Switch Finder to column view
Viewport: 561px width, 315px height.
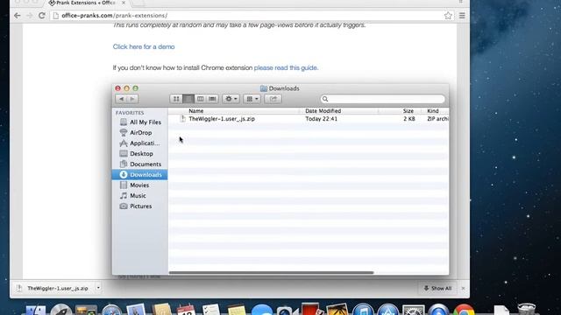click(x=201, y=99)
